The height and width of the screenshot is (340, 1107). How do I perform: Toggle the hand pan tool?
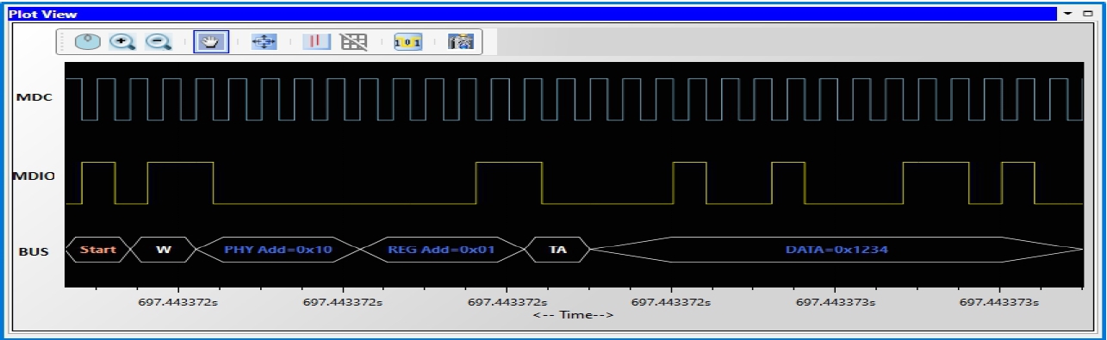click(211, 41)
